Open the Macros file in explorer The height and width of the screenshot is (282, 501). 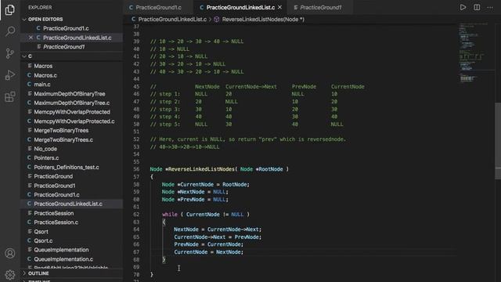click(43, 66)
